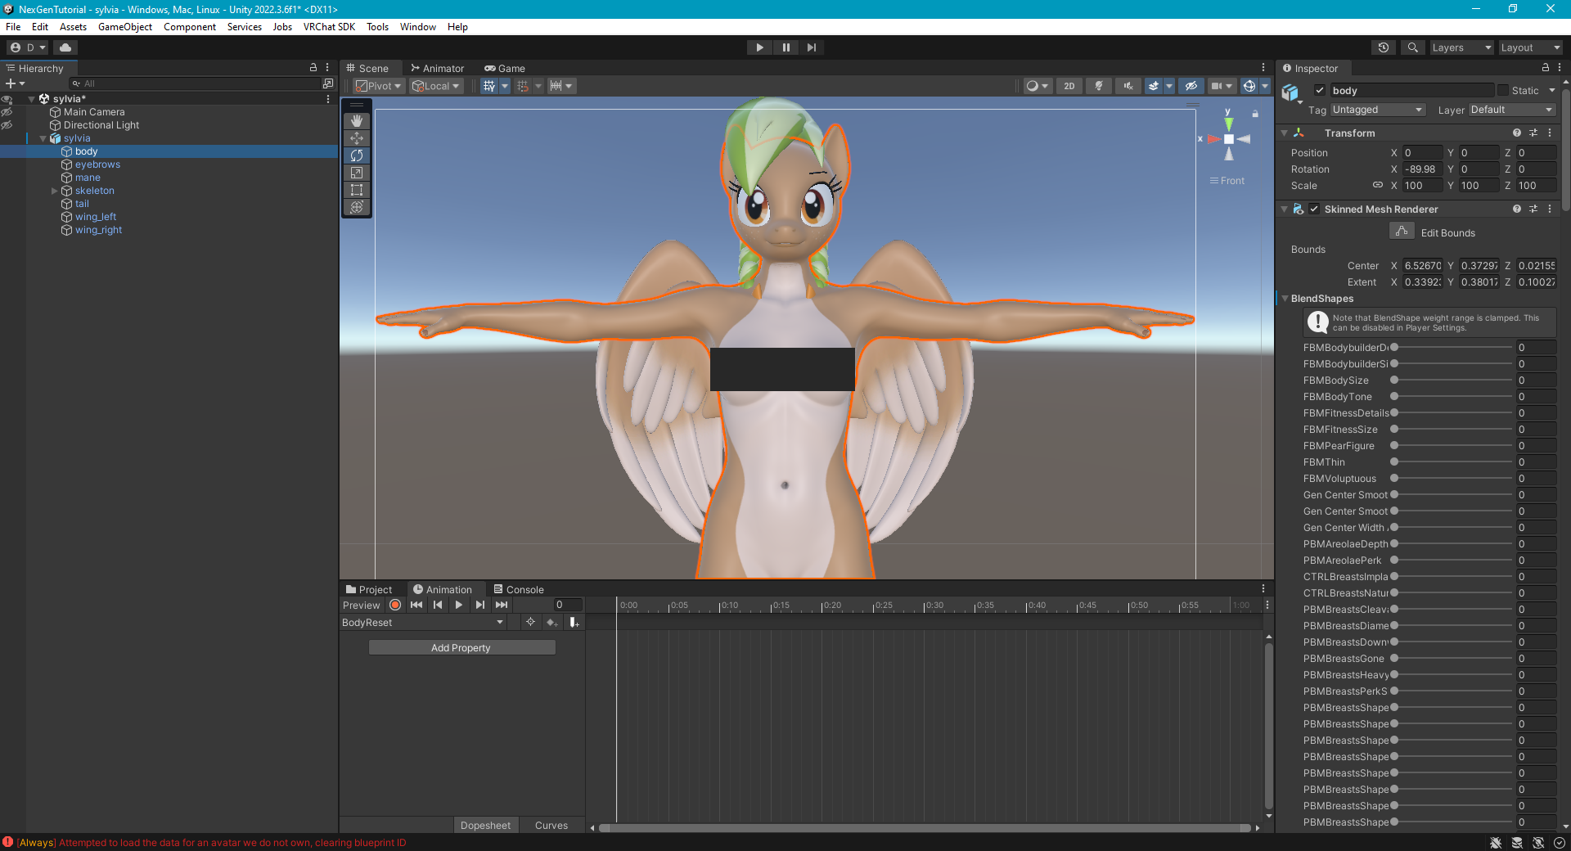Go to previous keyframe in Animation
Image resolution: width=1571 pixels, height=851 pixels.
[x=438, y=605]
